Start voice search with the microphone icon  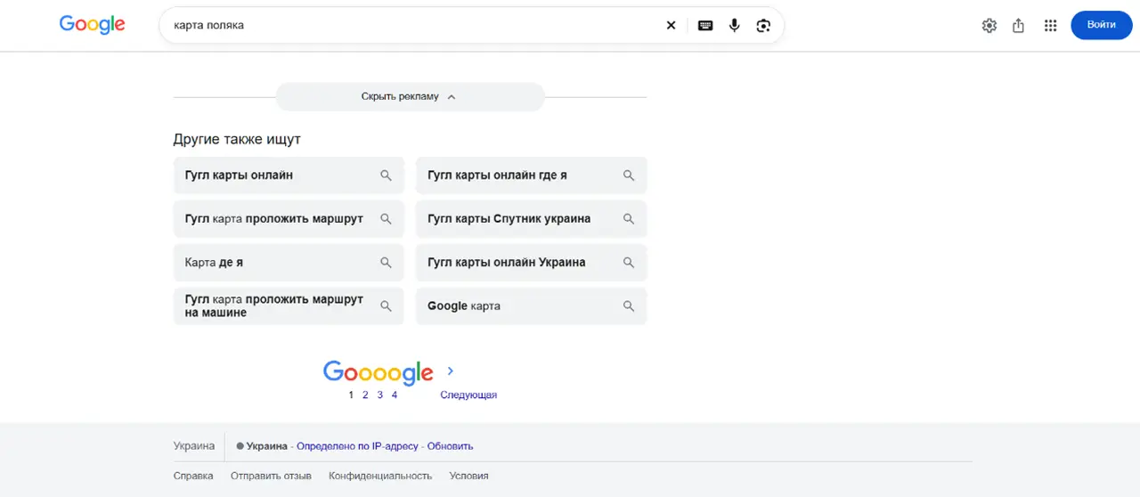[734, 25]
